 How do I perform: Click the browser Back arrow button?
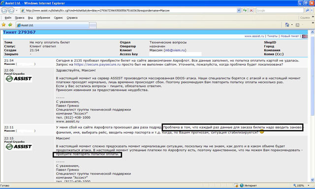tap(4, 10)
